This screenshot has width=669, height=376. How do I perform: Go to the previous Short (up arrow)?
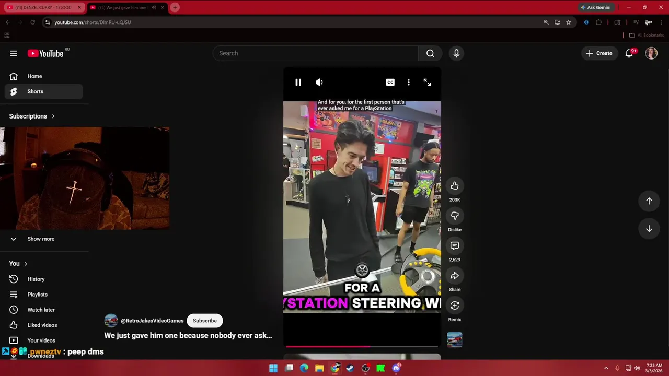[x=649, y=201]
